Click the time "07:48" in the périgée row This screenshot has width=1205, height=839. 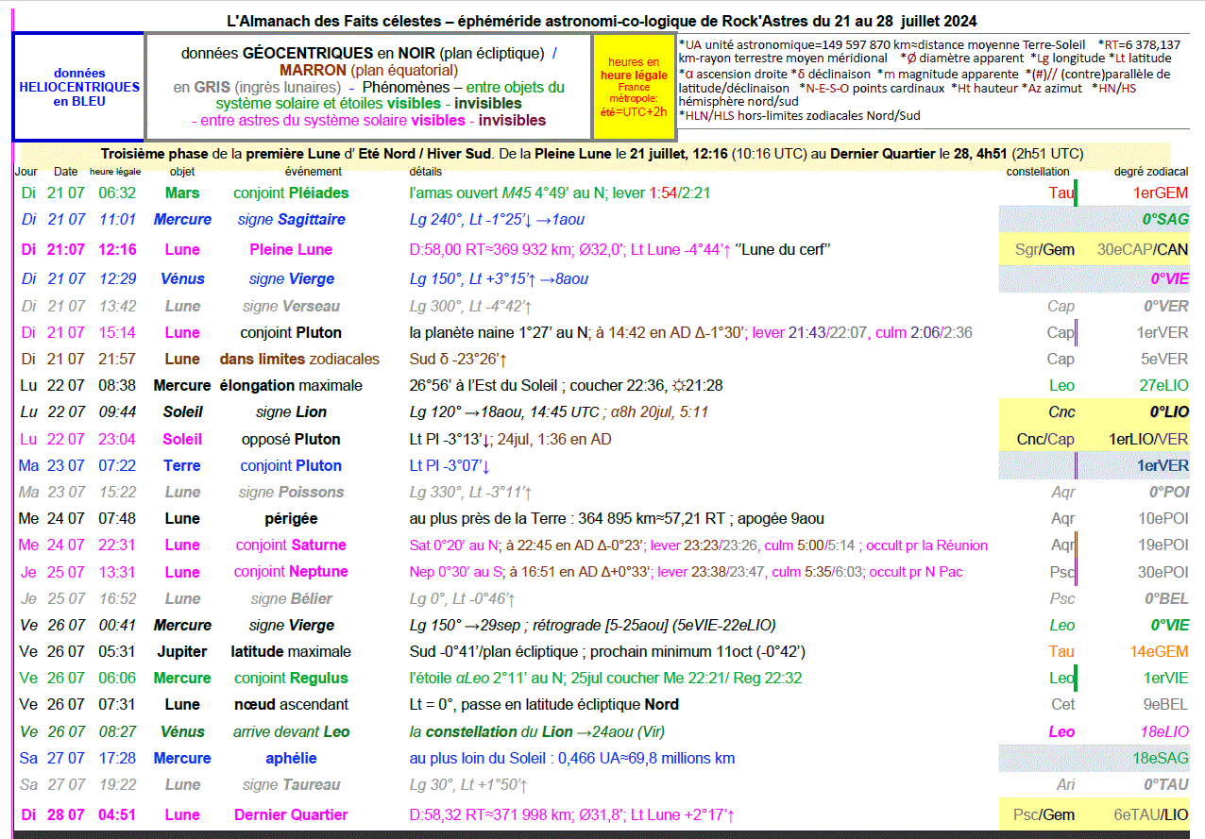coord(118,518)
